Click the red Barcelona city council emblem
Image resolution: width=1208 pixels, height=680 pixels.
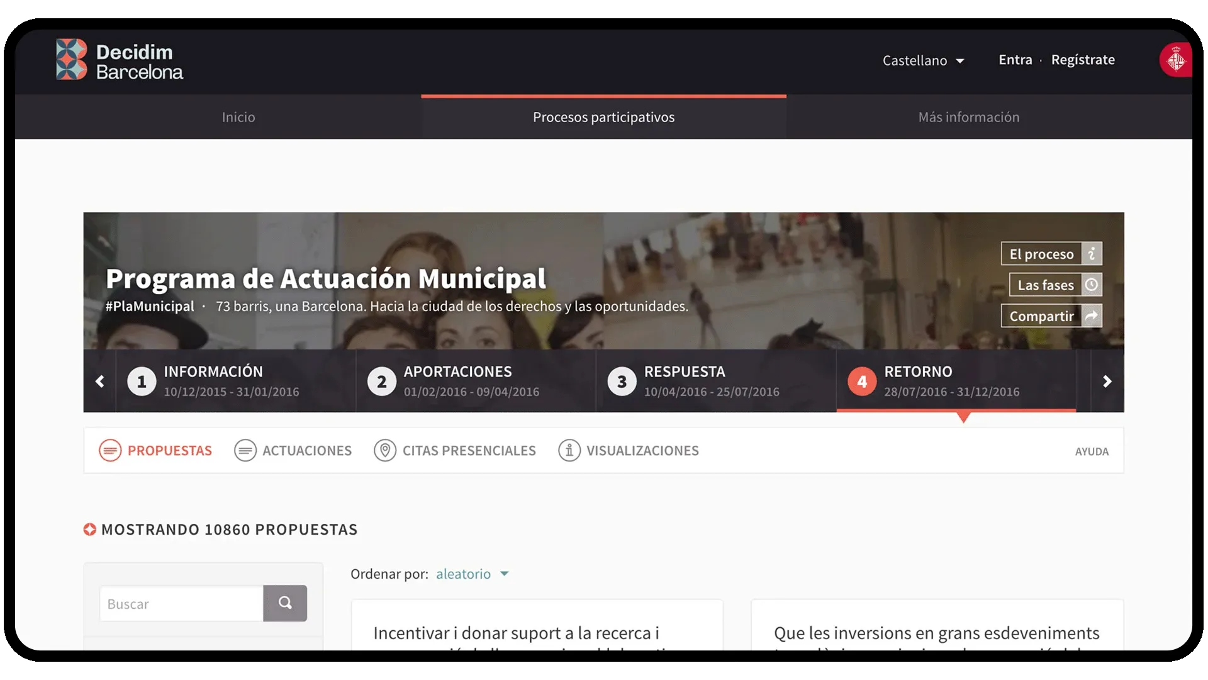[x=1175, y=60]
